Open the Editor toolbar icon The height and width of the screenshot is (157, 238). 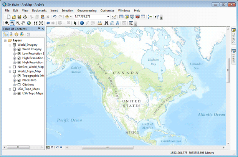(x=114, y=17)
